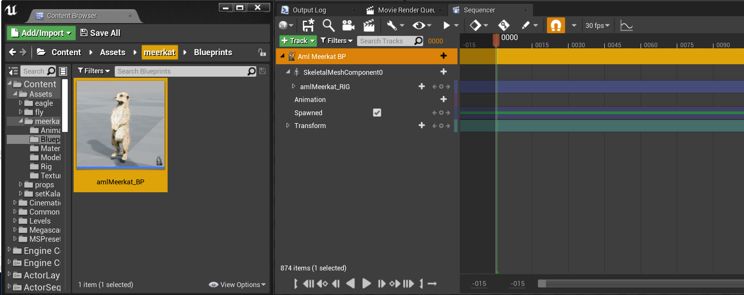Open the Render Movie clapperboard icon
Viewport: 744px width, 295px height.
tap(369, 25)
